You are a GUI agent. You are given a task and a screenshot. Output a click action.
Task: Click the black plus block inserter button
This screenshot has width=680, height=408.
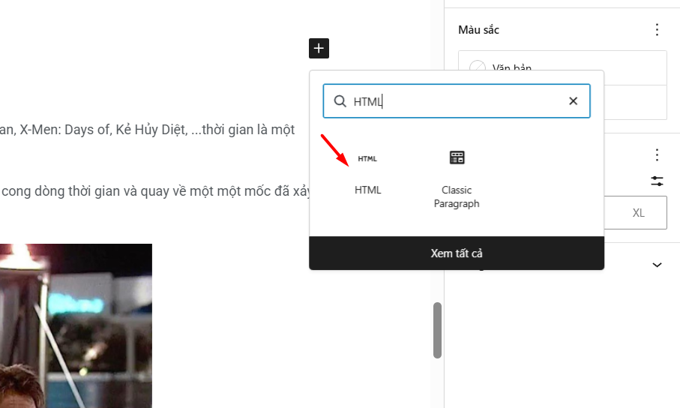tap(319, 48)
